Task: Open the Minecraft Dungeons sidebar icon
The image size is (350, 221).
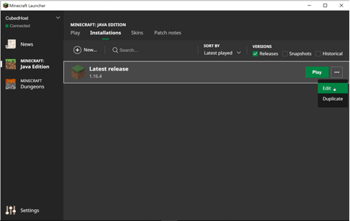Action: coord(11,84)
